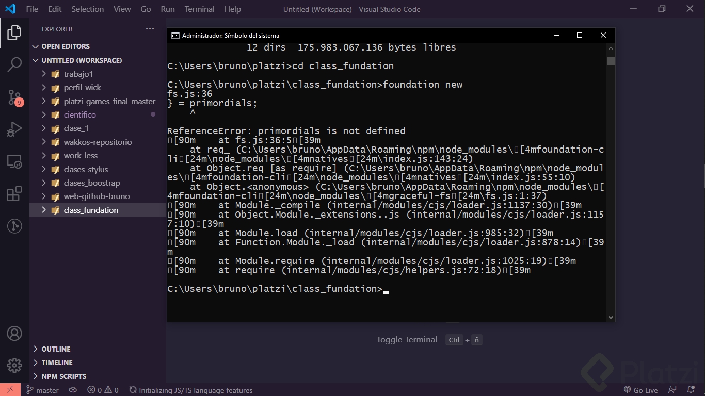
Task: Open the errors and warnings counter
Action: (x=103, y=390)
